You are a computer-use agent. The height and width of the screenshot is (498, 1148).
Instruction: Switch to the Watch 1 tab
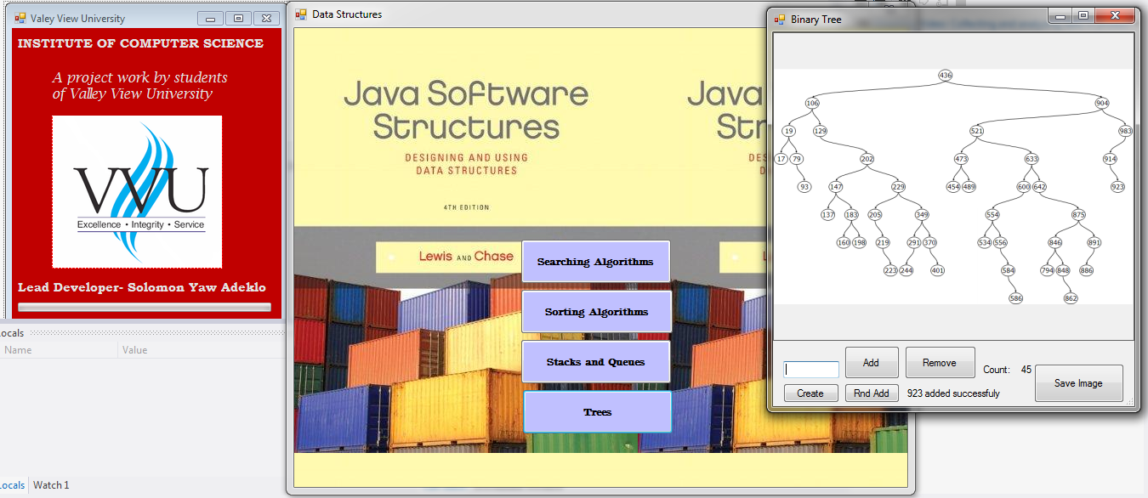[51, 485]
